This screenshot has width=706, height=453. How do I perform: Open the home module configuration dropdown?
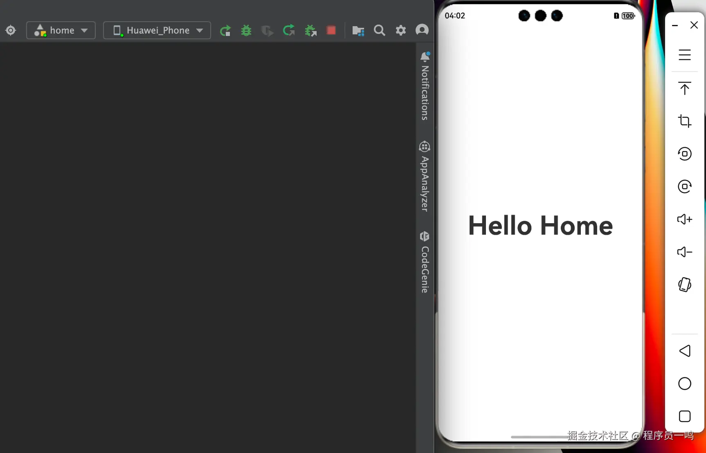(61, 30)
